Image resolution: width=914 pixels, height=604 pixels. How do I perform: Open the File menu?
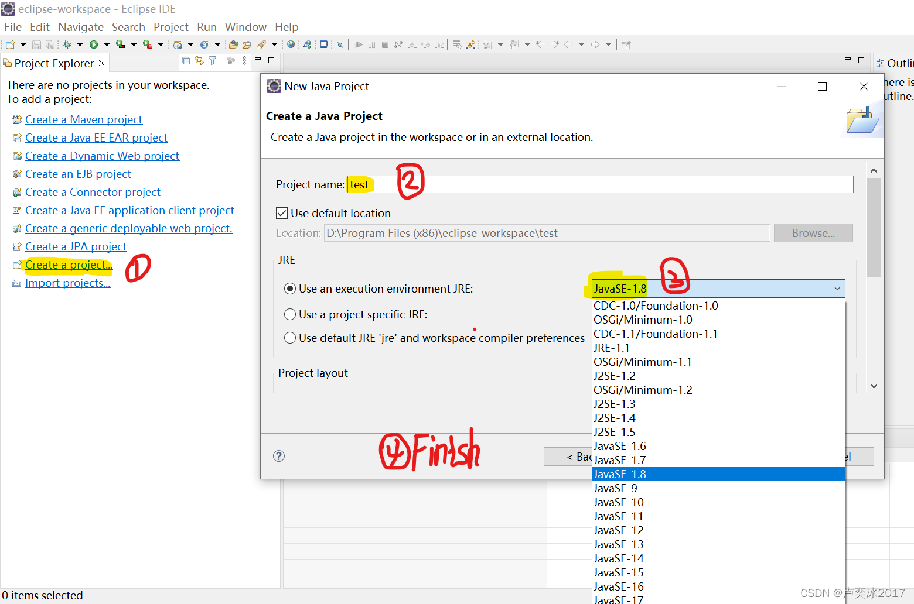(x=13, y=27)
